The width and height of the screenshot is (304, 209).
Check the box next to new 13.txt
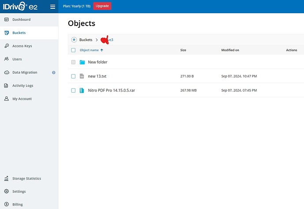[74, 76]
